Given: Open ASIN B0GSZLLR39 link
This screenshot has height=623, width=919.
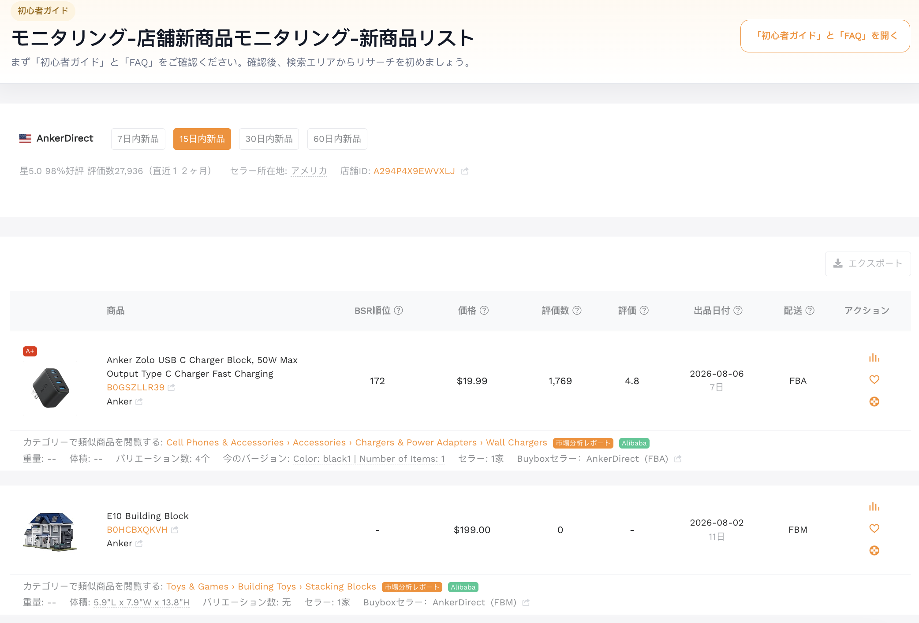Looking at the screenshot, I should 135,387.
